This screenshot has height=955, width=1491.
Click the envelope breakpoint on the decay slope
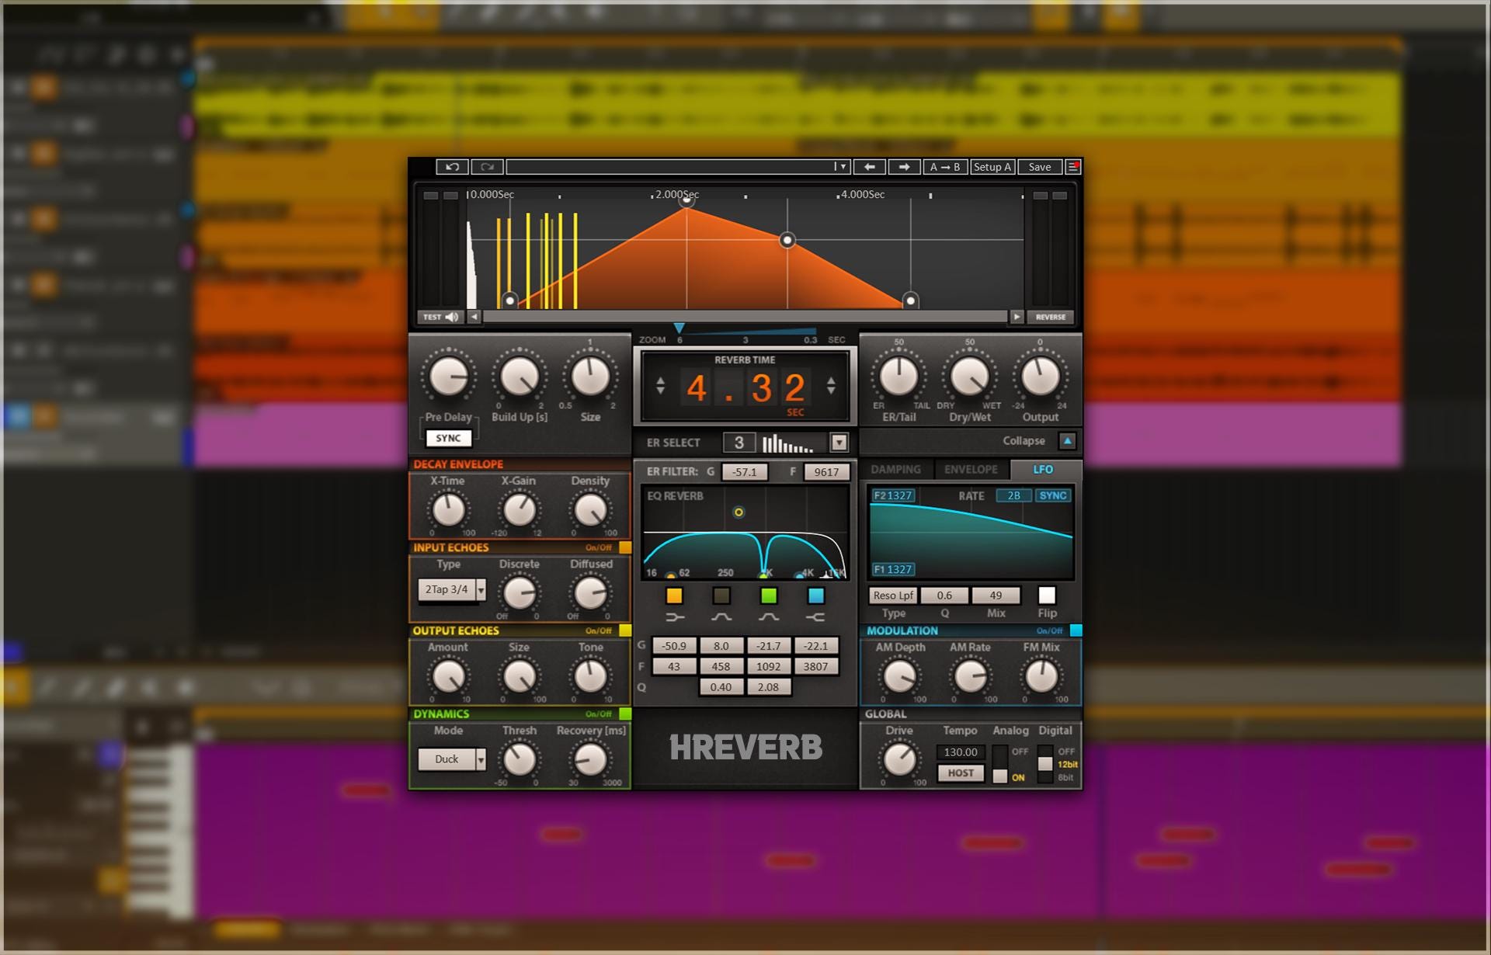click(787, 240)
